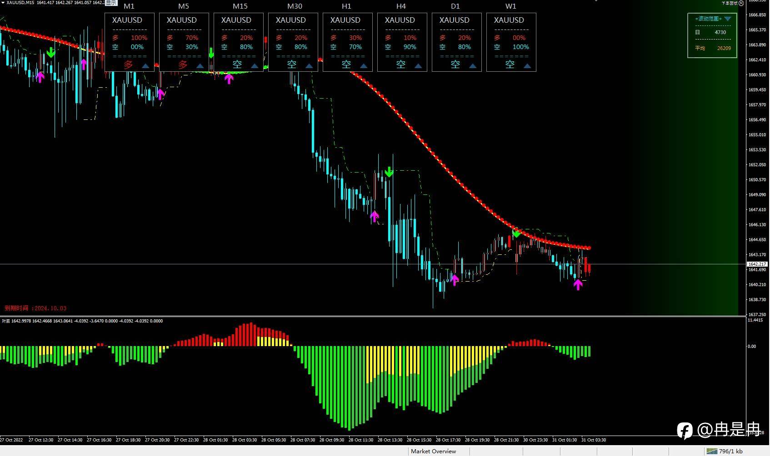Screen dimensions: 770x456
Task: Click the daily range value 4730
Action: click(720, 32)
